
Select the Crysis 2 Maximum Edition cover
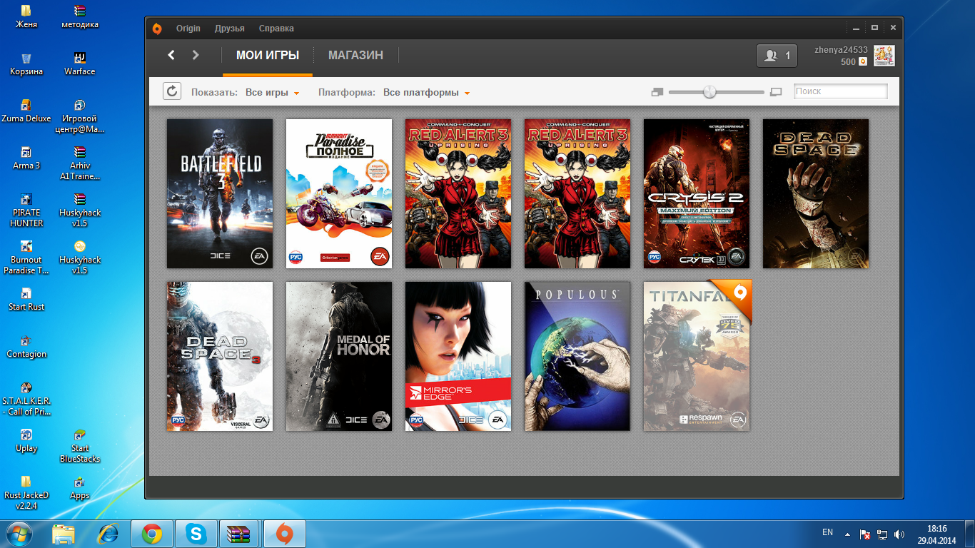pyautogui.click(x=697, y=193)
